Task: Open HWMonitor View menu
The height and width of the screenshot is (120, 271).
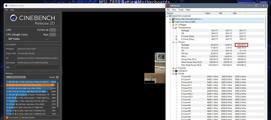Action: [x=174, y=10]
